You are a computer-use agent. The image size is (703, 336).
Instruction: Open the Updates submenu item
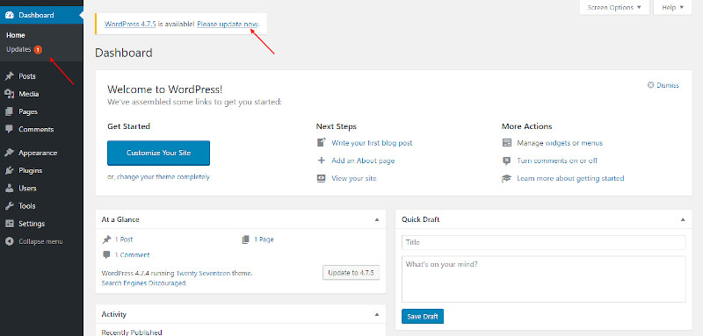pyautogui.click(x=18, y=50)
